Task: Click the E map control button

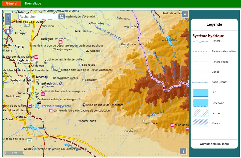Action: (8, 32)
